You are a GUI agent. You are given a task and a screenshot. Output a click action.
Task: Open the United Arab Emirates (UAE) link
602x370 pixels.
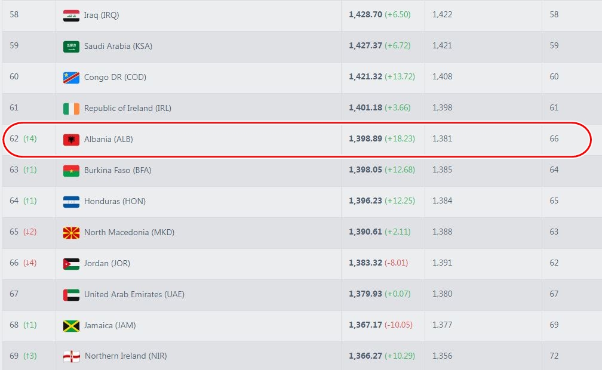pyautogui.click(x=134, y=294)
